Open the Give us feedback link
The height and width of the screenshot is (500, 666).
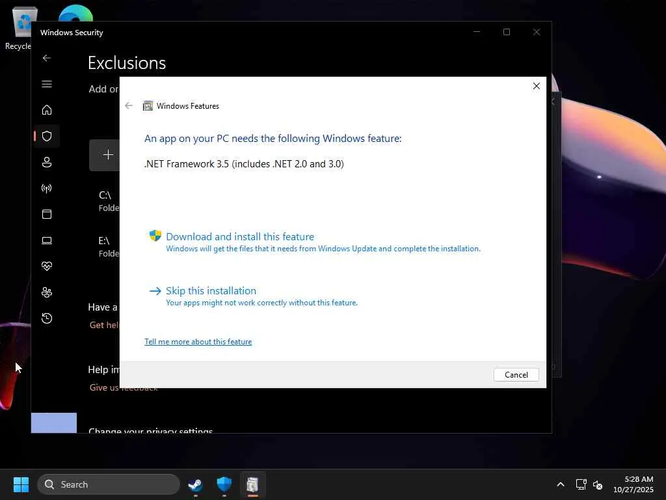123,387
